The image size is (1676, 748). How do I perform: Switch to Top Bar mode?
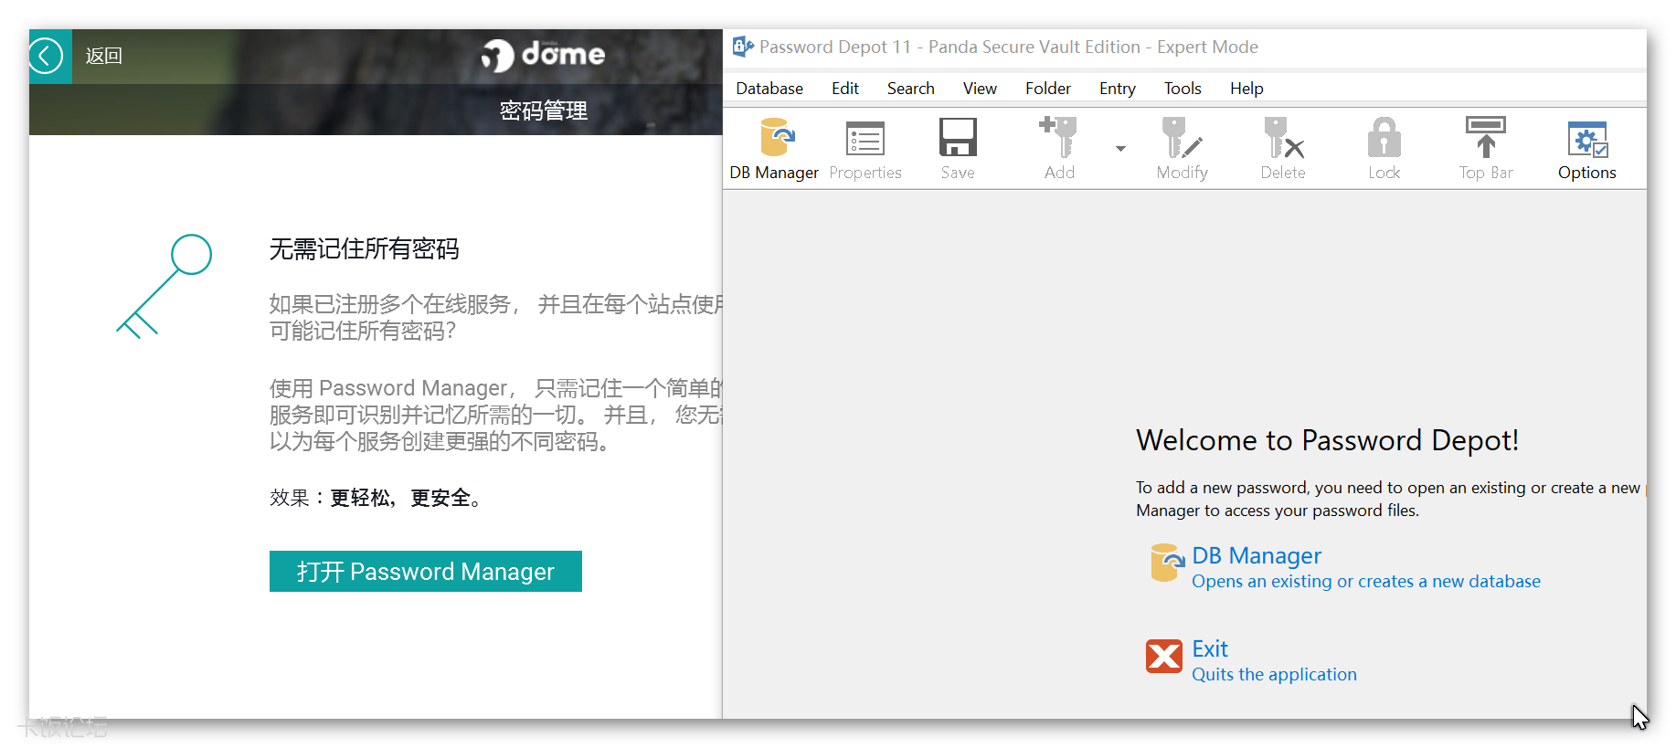(1485, 149)
